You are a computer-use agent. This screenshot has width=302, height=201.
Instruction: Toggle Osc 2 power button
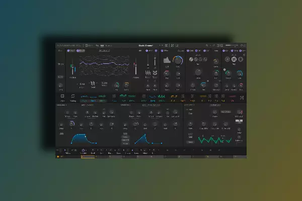78,51
